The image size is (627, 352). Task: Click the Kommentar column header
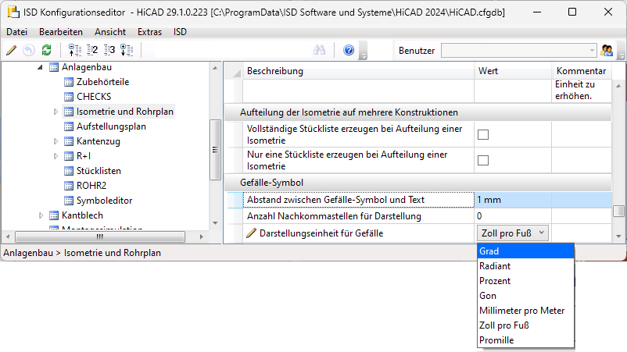(x=582, y=71)
